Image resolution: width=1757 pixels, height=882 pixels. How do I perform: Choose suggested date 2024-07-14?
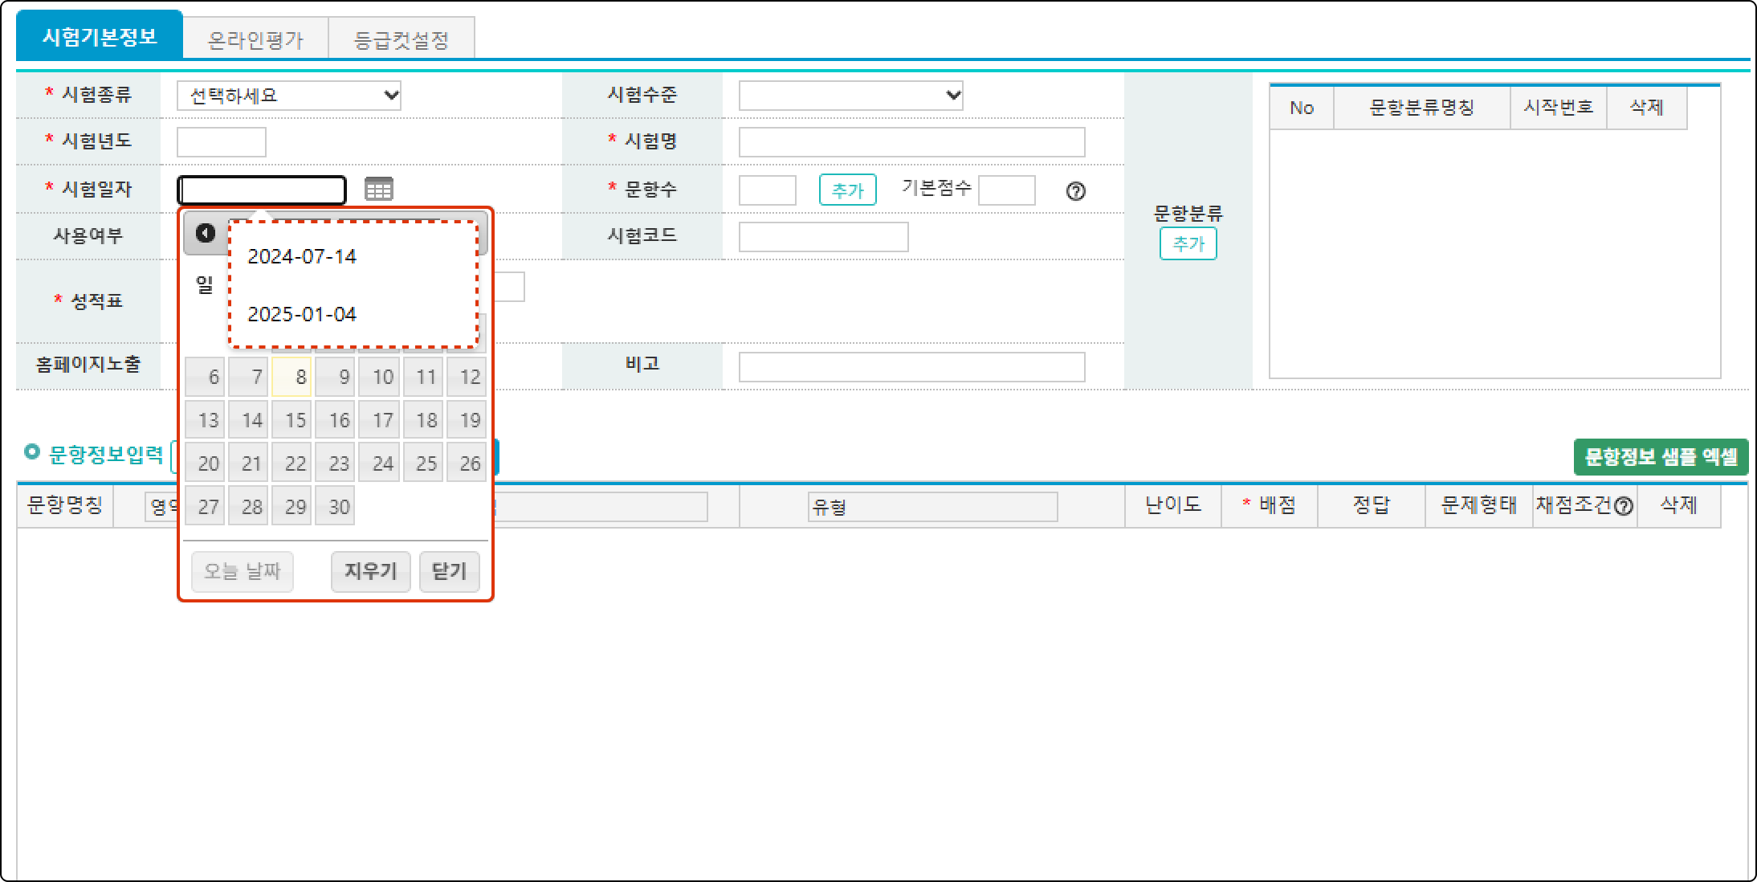pos(302,256)
